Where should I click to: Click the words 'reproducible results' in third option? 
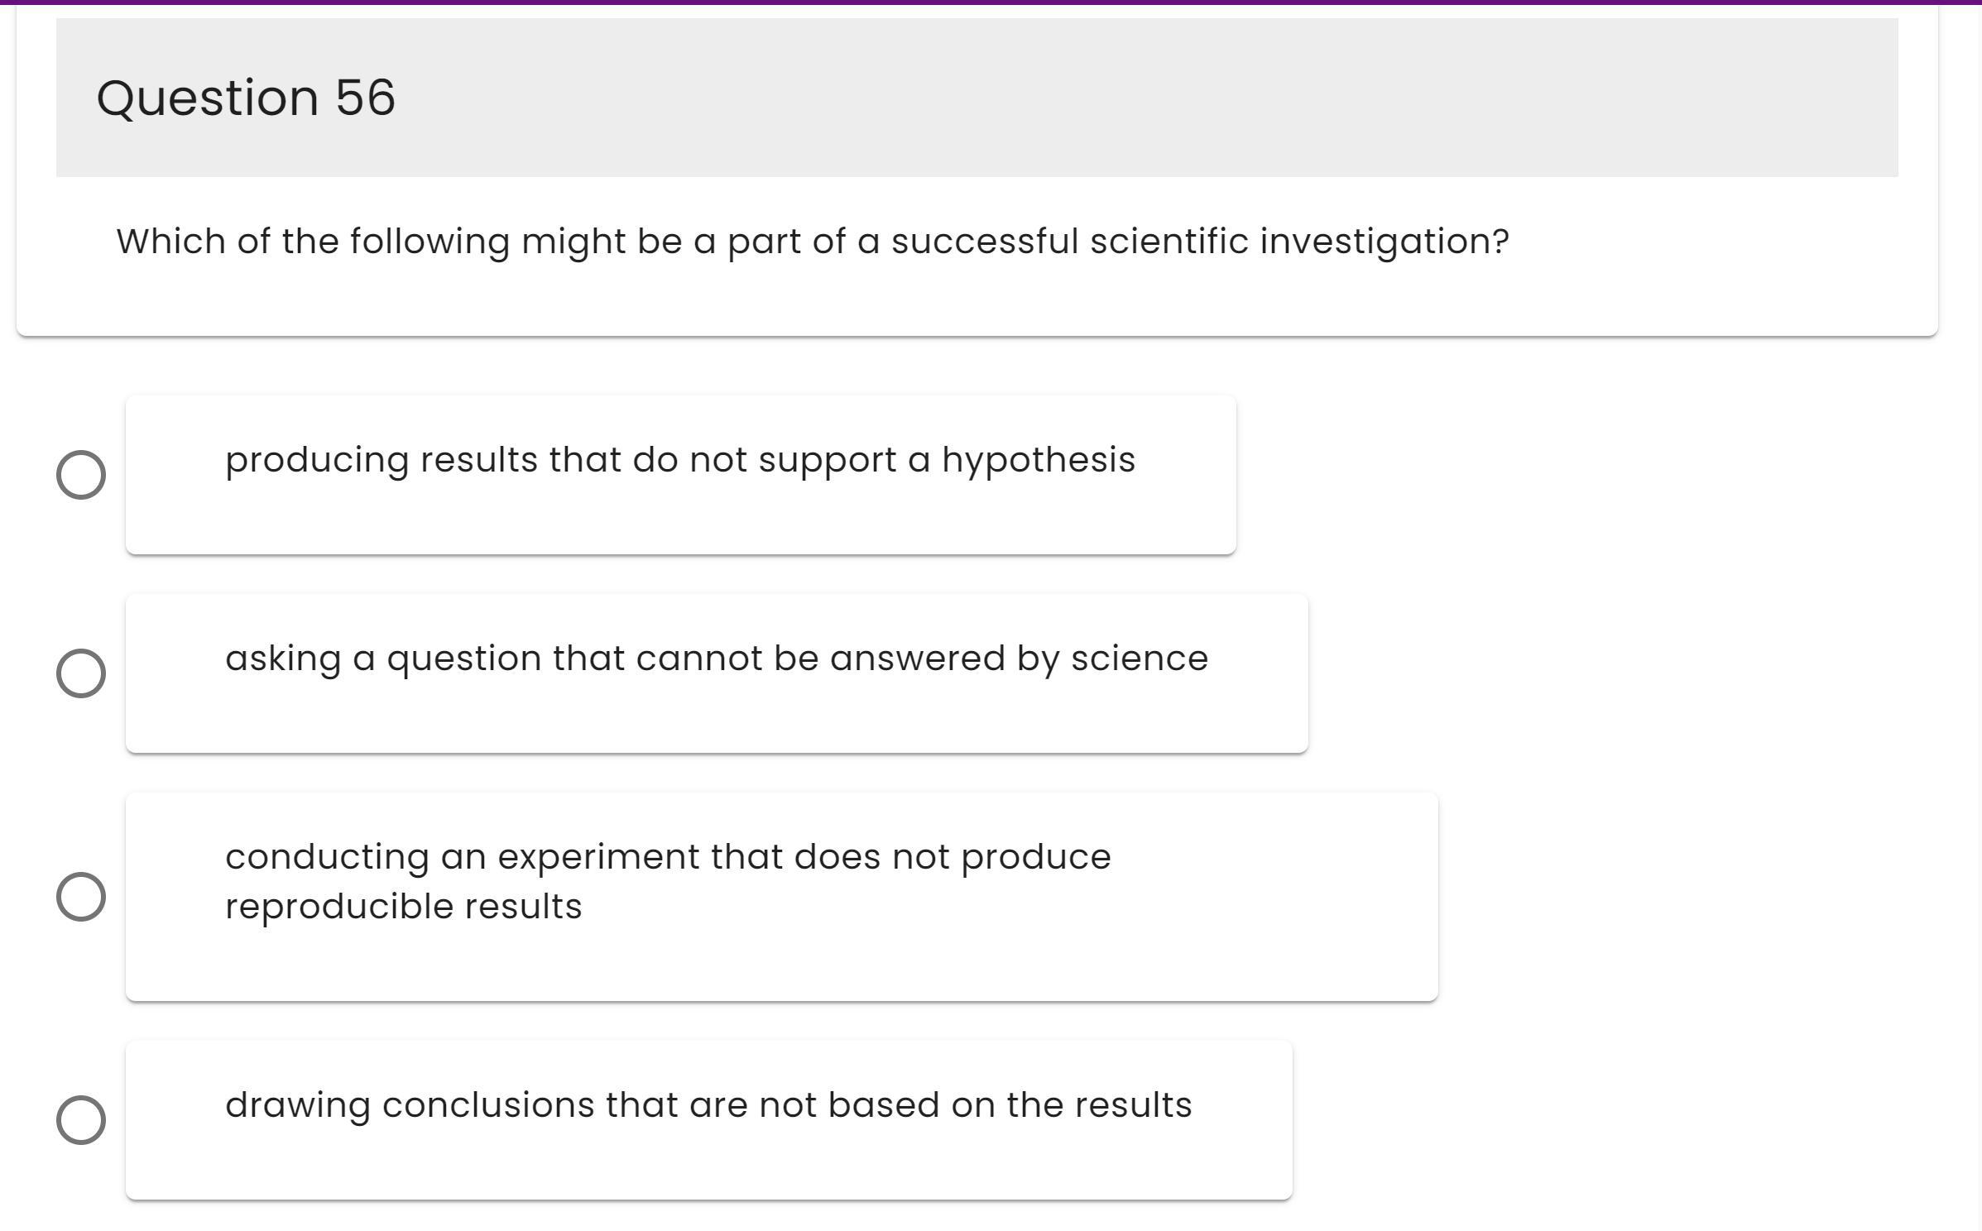pos(403,907)
